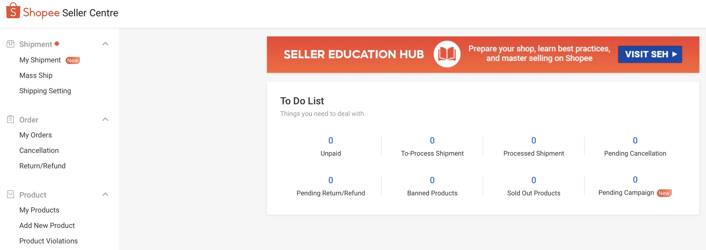Collapse the Product section chevron
The height and width of the screenshot is (250, 706).
tap(105, 195)
